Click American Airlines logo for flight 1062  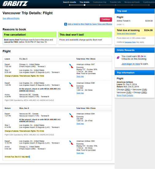click(71, 143)
